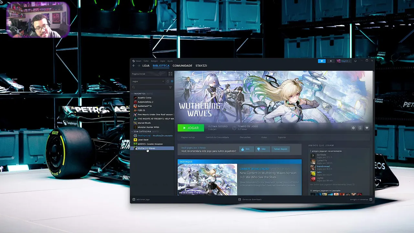
Task: Open Gerenciar downloads
Action: pyautogui.click(x=250, y=199)
